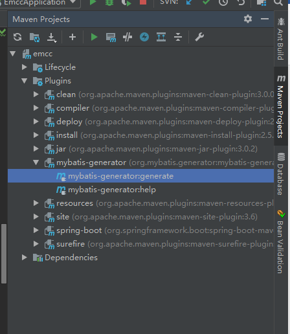Select the surefire plugin row
This screenshot has height=334, width=290.
coord(140,244)
